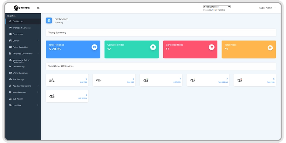Click the Dashboard home icon in sidebar
This screenshot has width=286, height=143.
click(x=10, y=21)
